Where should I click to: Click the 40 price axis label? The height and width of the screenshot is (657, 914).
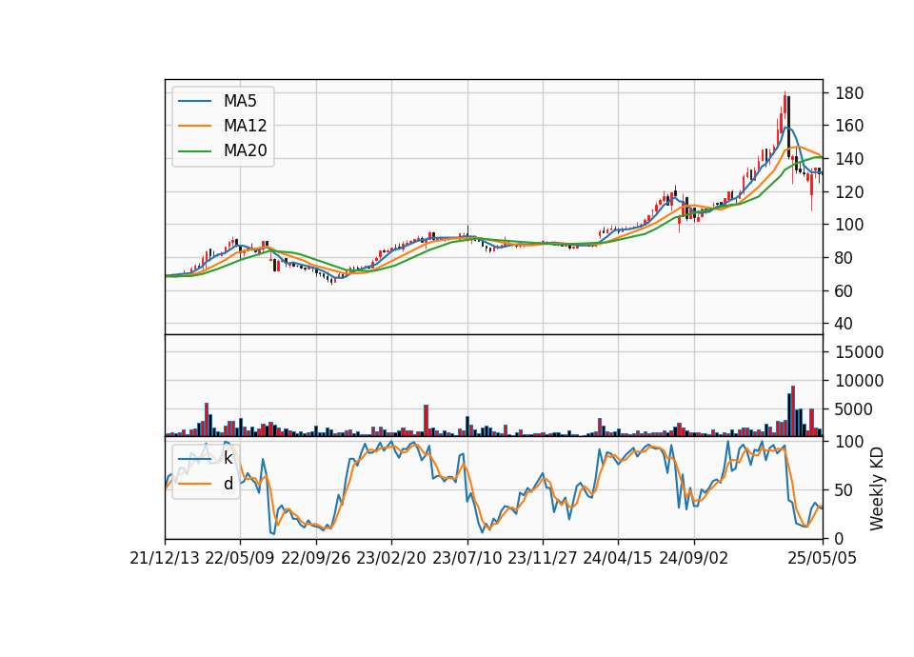(x=844, y=324)
